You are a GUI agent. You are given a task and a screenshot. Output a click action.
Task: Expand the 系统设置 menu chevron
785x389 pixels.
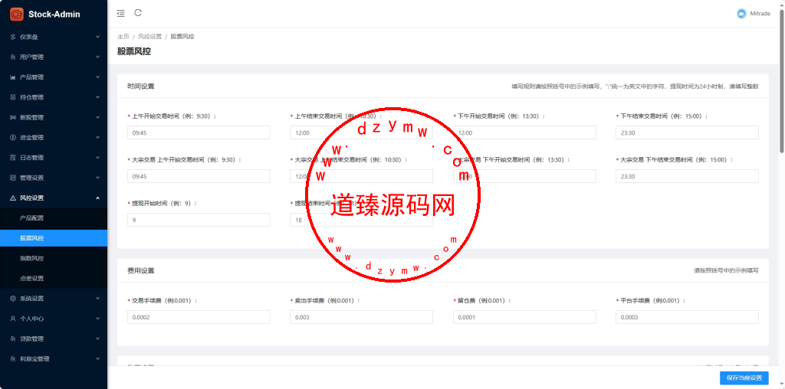(97, 299)
